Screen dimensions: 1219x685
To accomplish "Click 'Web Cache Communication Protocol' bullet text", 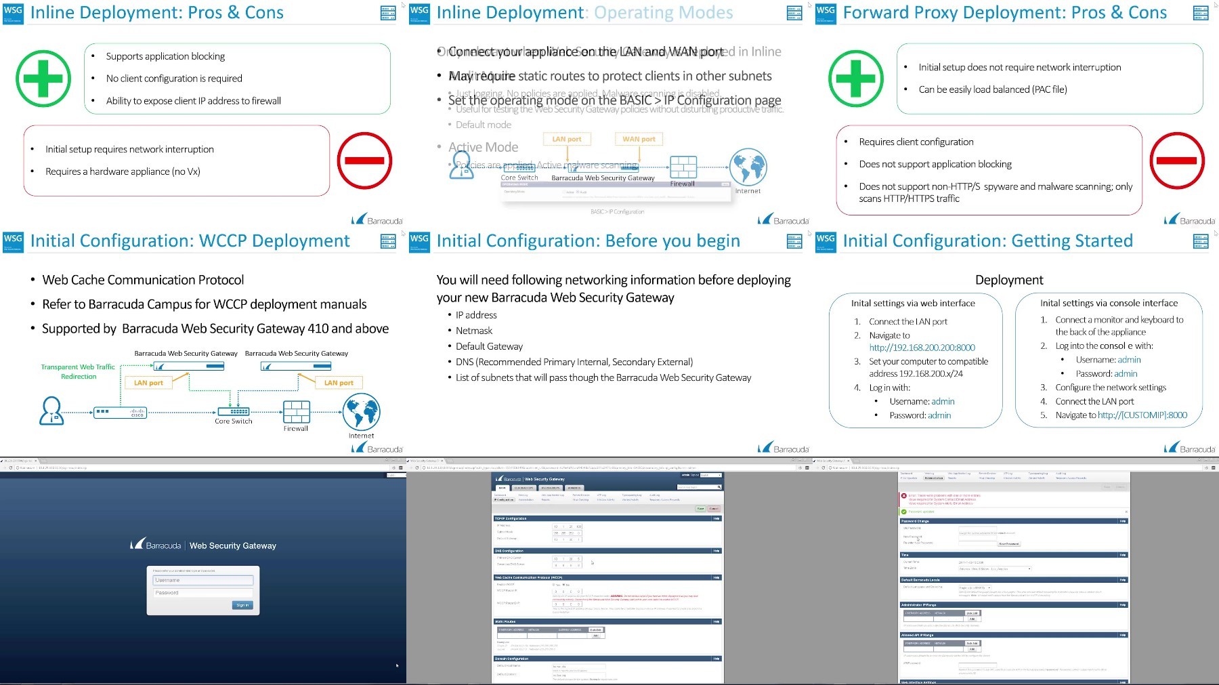I will 143,280.
